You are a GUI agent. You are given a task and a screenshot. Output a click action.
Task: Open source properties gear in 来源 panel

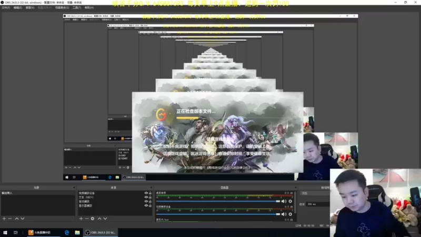(x=93, y=219)
